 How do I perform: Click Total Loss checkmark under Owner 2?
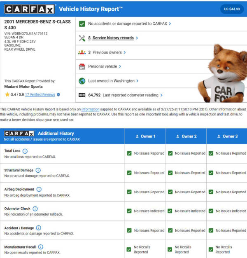(170, 153)
